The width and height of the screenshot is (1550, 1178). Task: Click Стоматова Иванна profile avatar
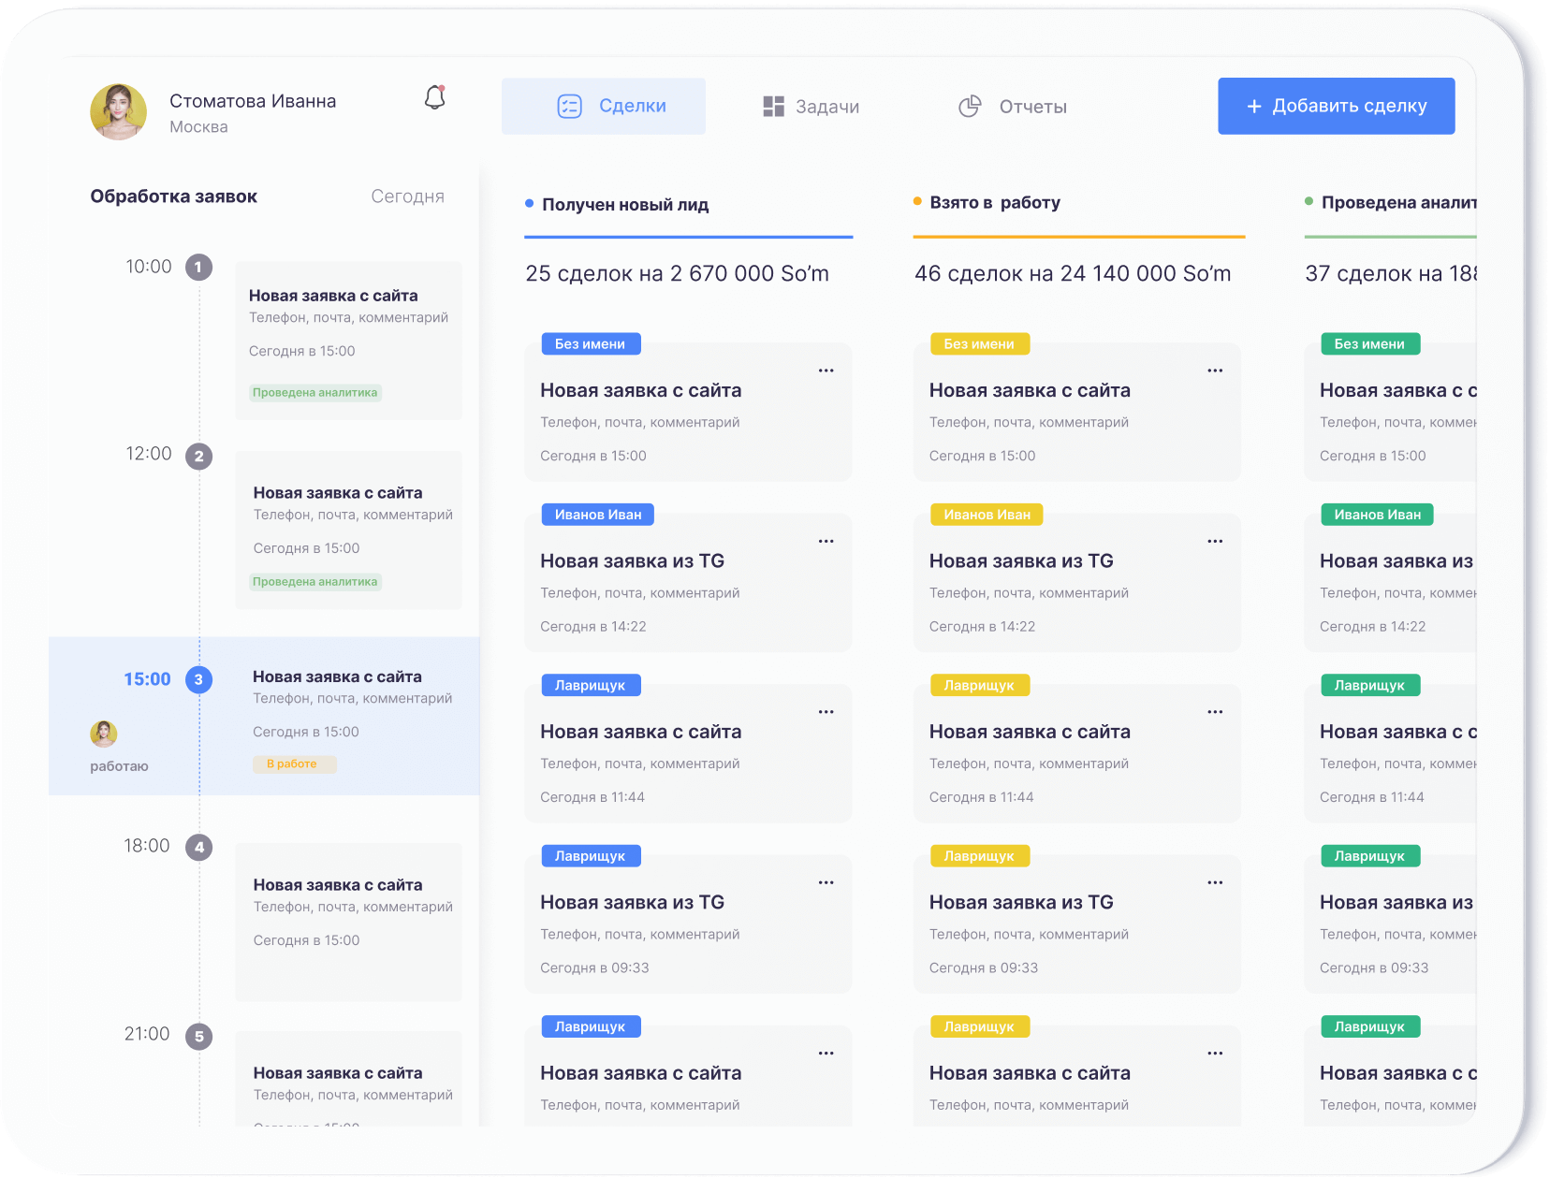(119, 112)
